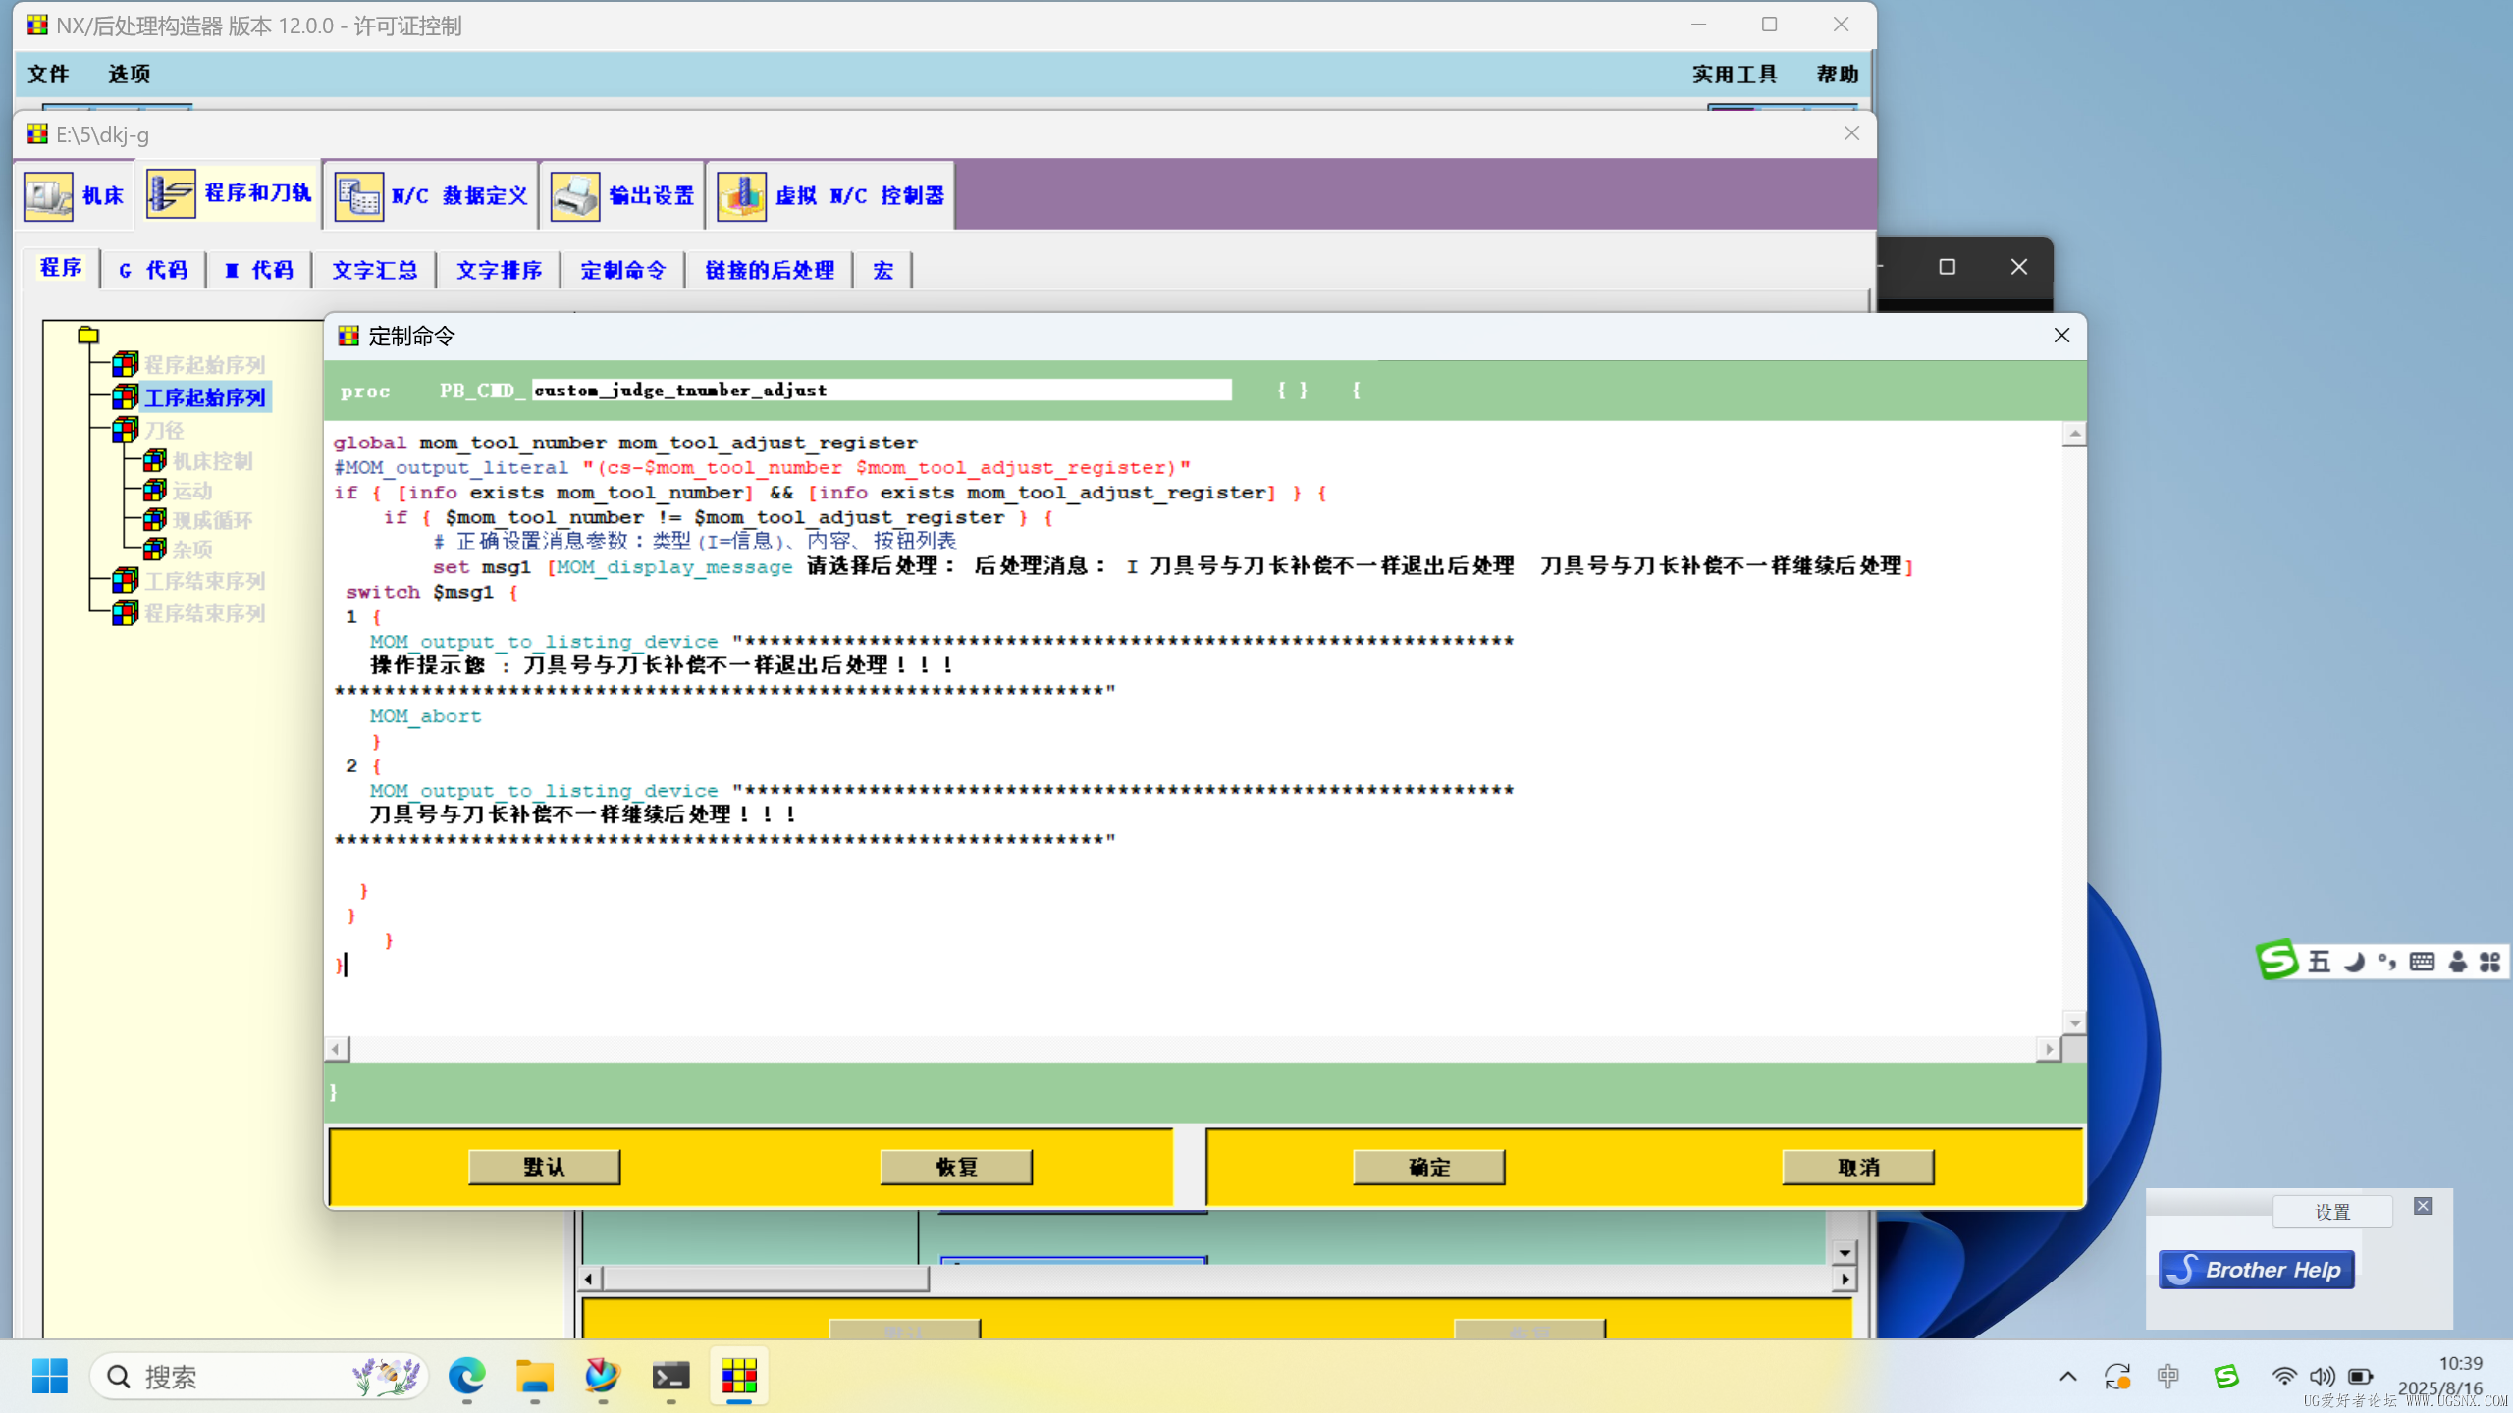Open the 实用工具 menu
2513x1413 pixels.
pyautogui.click(x=1735, y=74)
